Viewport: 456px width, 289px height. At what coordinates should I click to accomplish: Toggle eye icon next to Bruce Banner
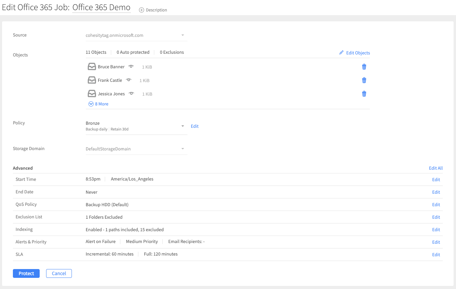point(131,67)
